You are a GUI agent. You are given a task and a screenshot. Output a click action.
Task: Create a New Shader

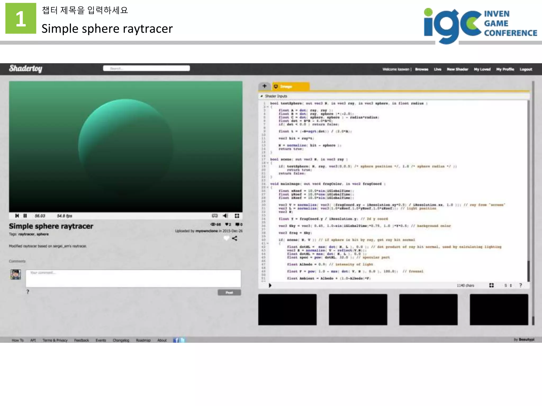click(457, 69)
